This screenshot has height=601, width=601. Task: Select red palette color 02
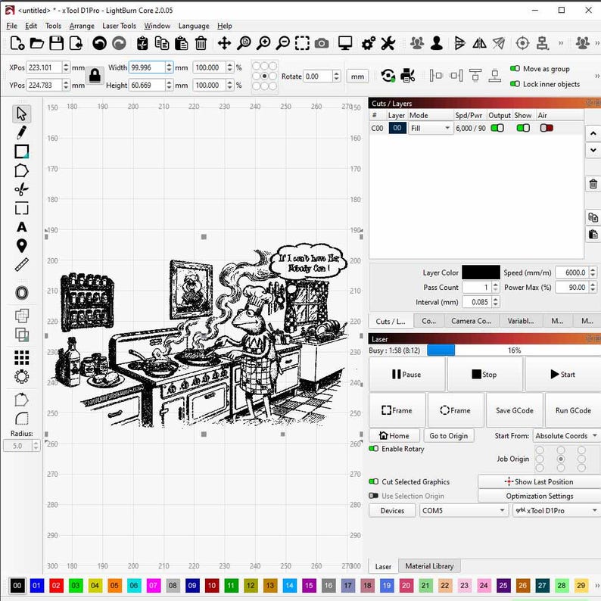pos(56,585)
